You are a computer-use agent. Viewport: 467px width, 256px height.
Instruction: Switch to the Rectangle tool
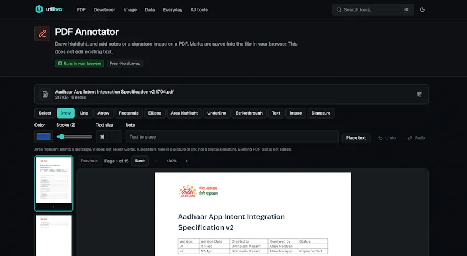[x=128, y=113]
